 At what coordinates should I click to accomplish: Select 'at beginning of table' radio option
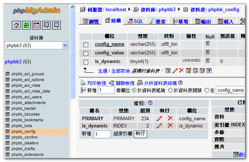click(170, 90)
